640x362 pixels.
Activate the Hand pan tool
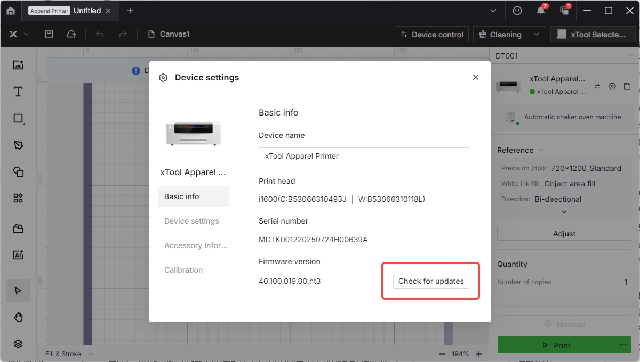tap(18, 317)
